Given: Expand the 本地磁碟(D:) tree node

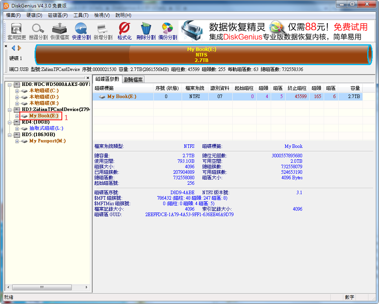Looking at the screenshot, I should point(17,97).
